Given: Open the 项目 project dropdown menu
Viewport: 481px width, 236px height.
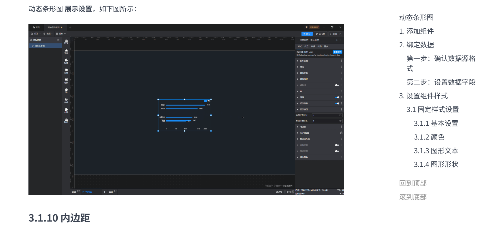Looking at the screenshot, I should point(36,34).
